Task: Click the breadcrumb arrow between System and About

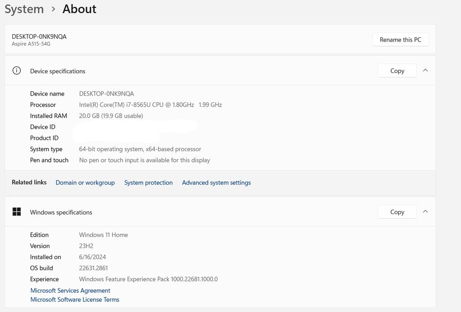Action: point(53,9)
